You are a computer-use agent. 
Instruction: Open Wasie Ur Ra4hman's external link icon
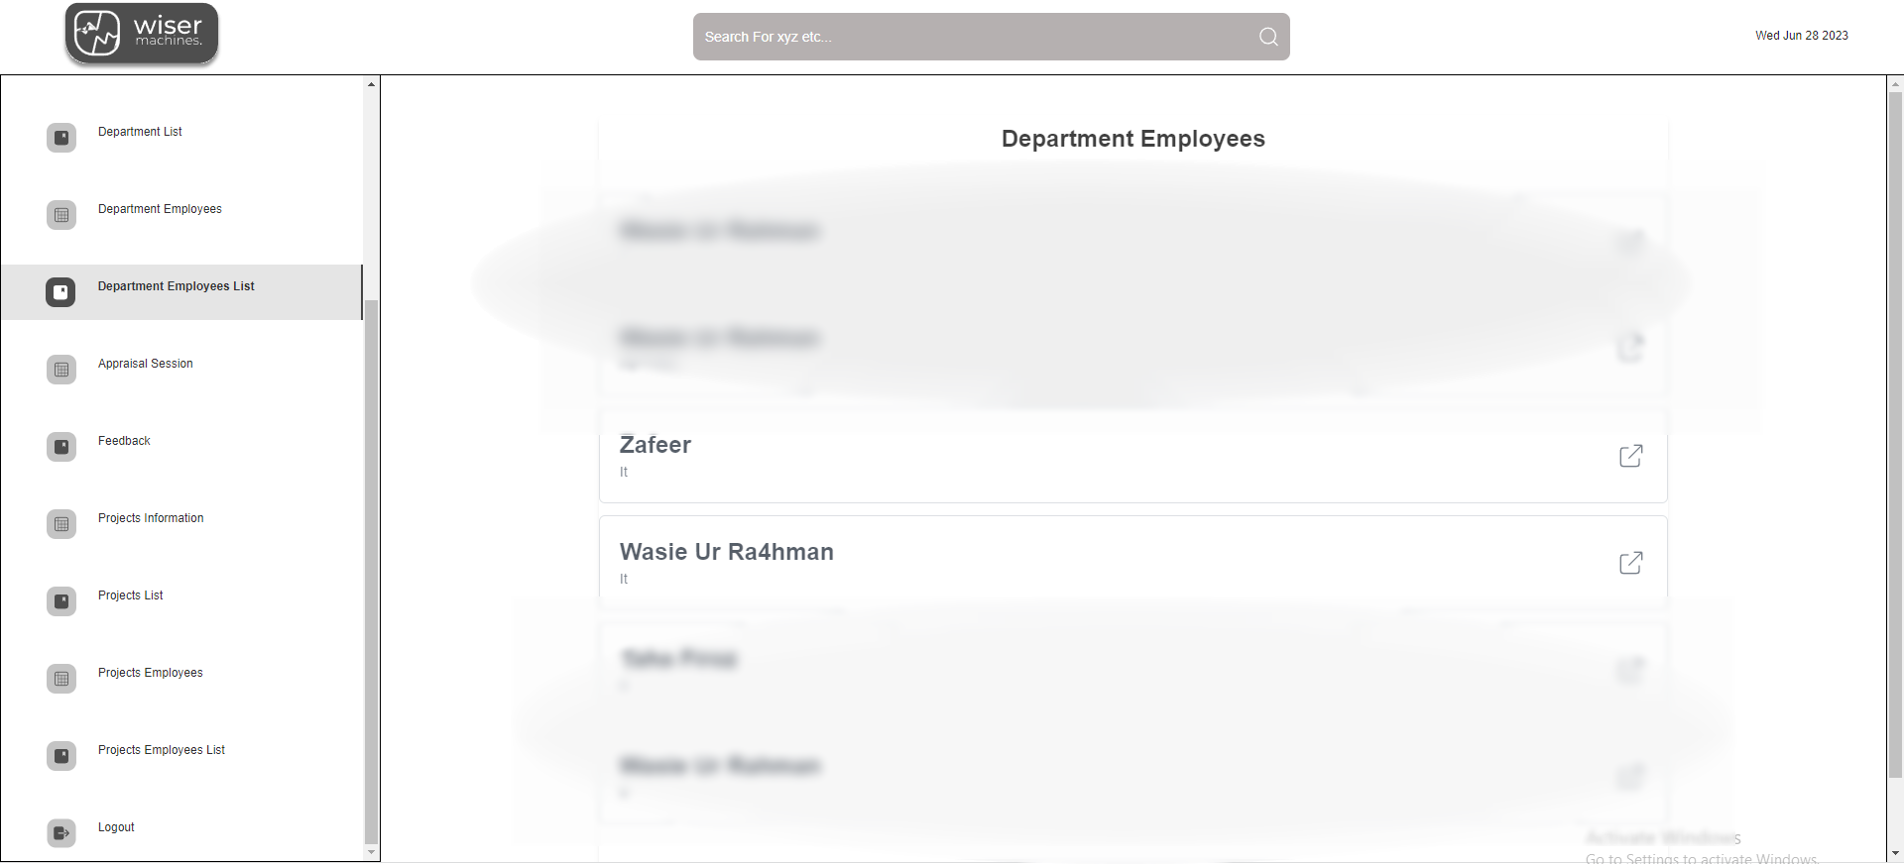(1631, 563)
